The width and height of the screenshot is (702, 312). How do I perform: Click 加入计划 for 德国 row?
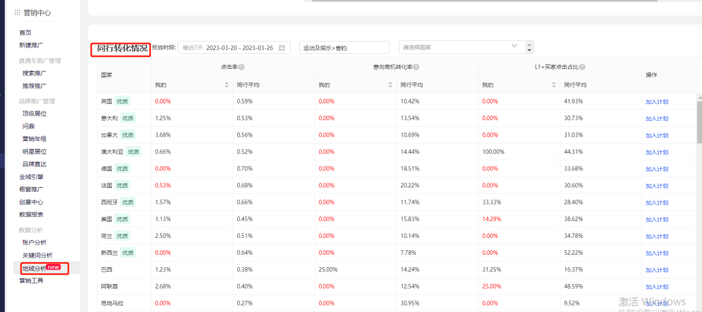pos(656,169)
